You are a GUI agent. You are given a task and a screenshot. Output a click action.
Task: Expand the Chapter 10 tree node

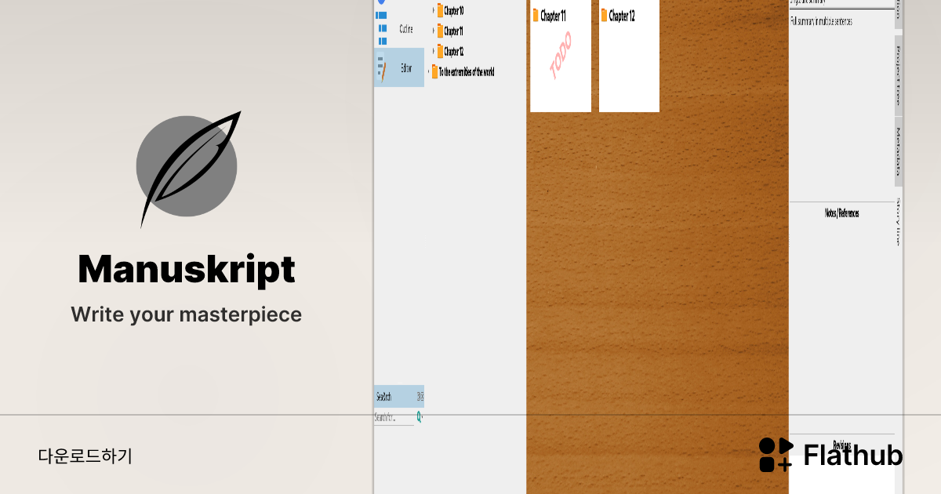(433, 11)
